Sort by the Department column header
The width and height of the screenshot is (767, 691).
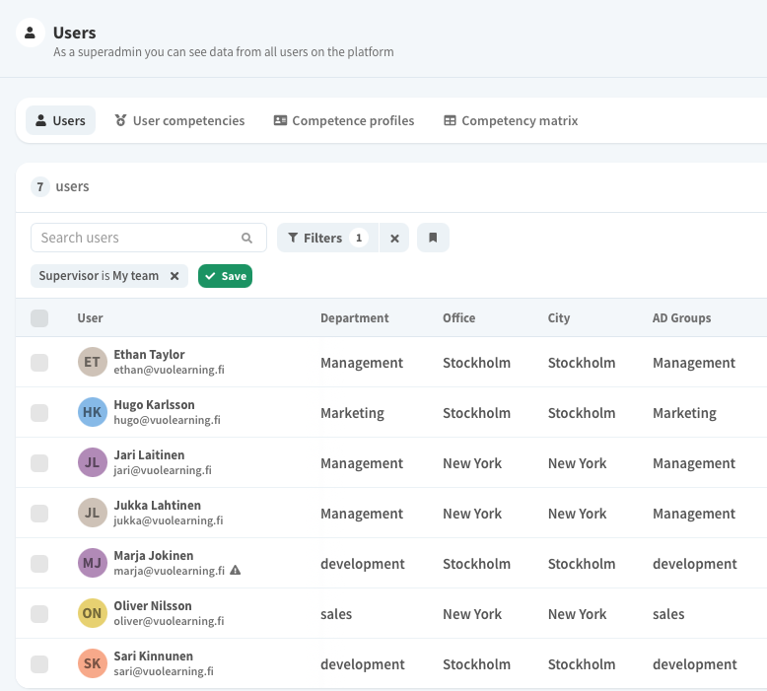click(x=355, y=318)
